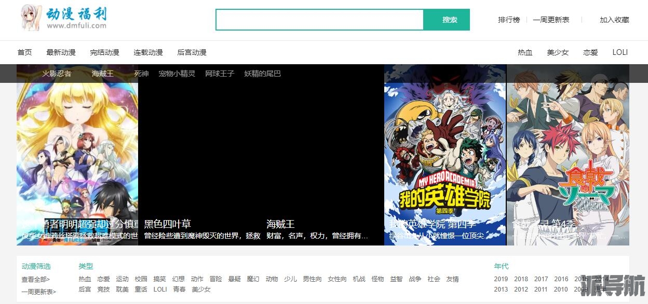The height and width of the screenshot is (304, 648).
Task: Click 一周更新表> under 动漫筛选
Action: tap(38, 292)
